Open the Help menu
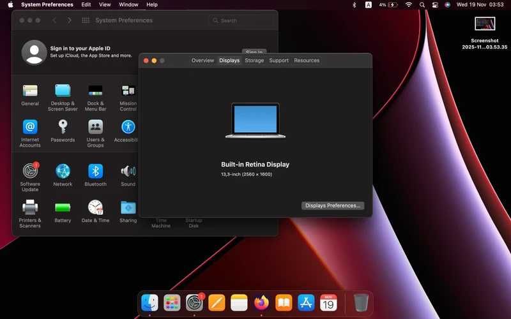The image size is (511, 319). pos(152,4)
